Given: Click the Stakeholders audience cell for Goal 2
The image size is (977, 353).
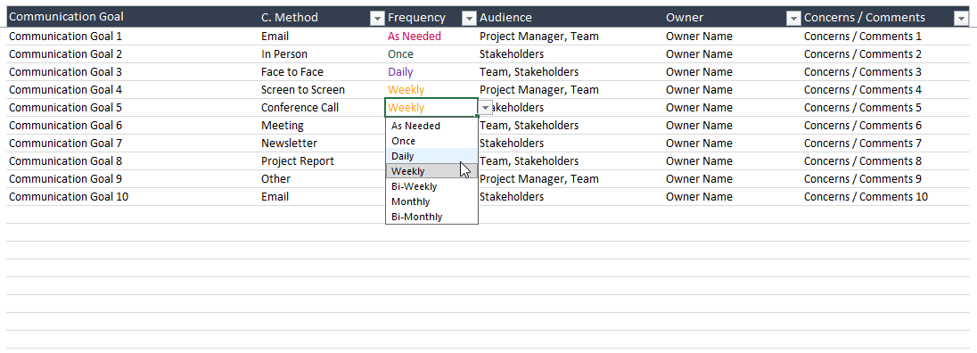Looking at the screenshot, I should point(571,54).
